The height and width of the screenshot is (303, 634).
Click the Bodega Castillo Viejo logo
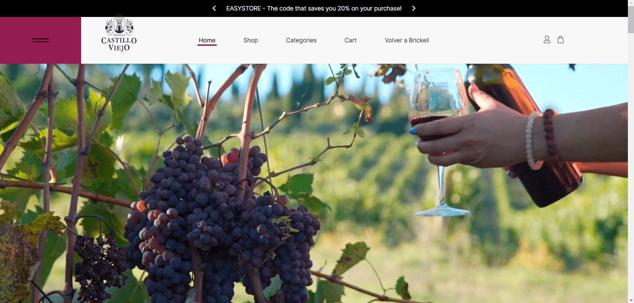tap(119, 34)
